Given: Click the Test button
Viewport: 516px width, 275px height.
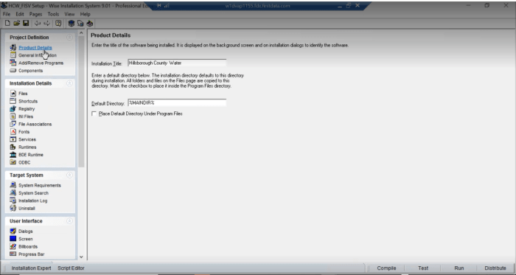Looking at the screenshot, I should pos(423,268).
